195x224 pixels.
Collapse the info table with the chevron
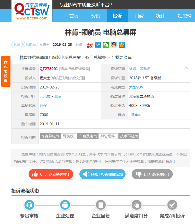point(186,69)
